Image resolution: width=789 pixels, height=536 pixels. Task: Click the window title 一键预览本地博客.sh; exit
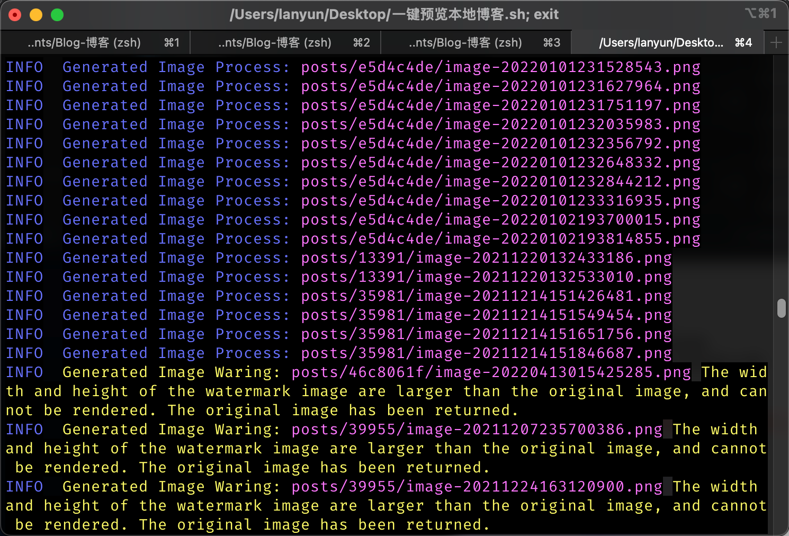(x=394, y=14)
